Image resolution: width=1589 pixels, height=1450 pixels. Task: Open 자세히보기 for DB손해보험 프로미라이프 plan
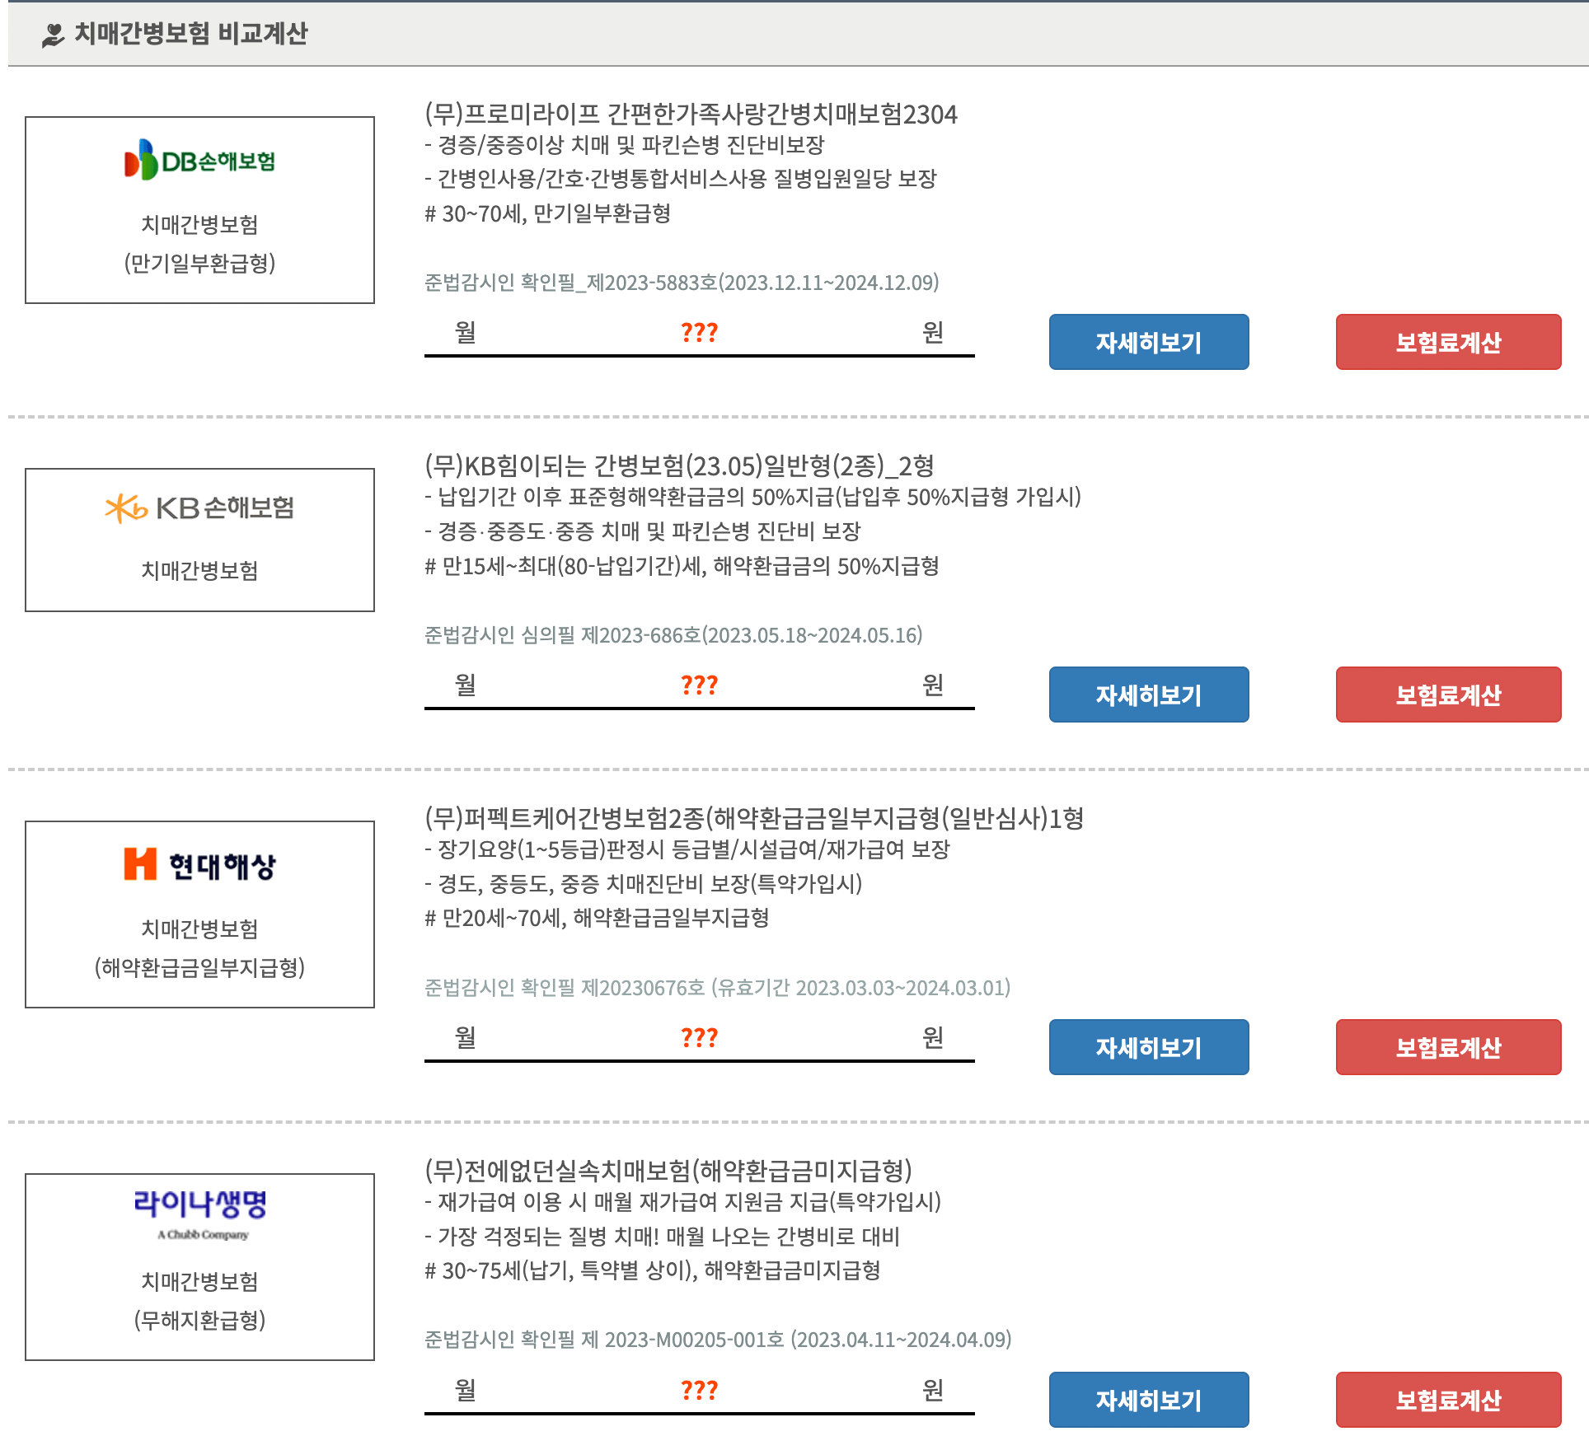coord(1149,342)
